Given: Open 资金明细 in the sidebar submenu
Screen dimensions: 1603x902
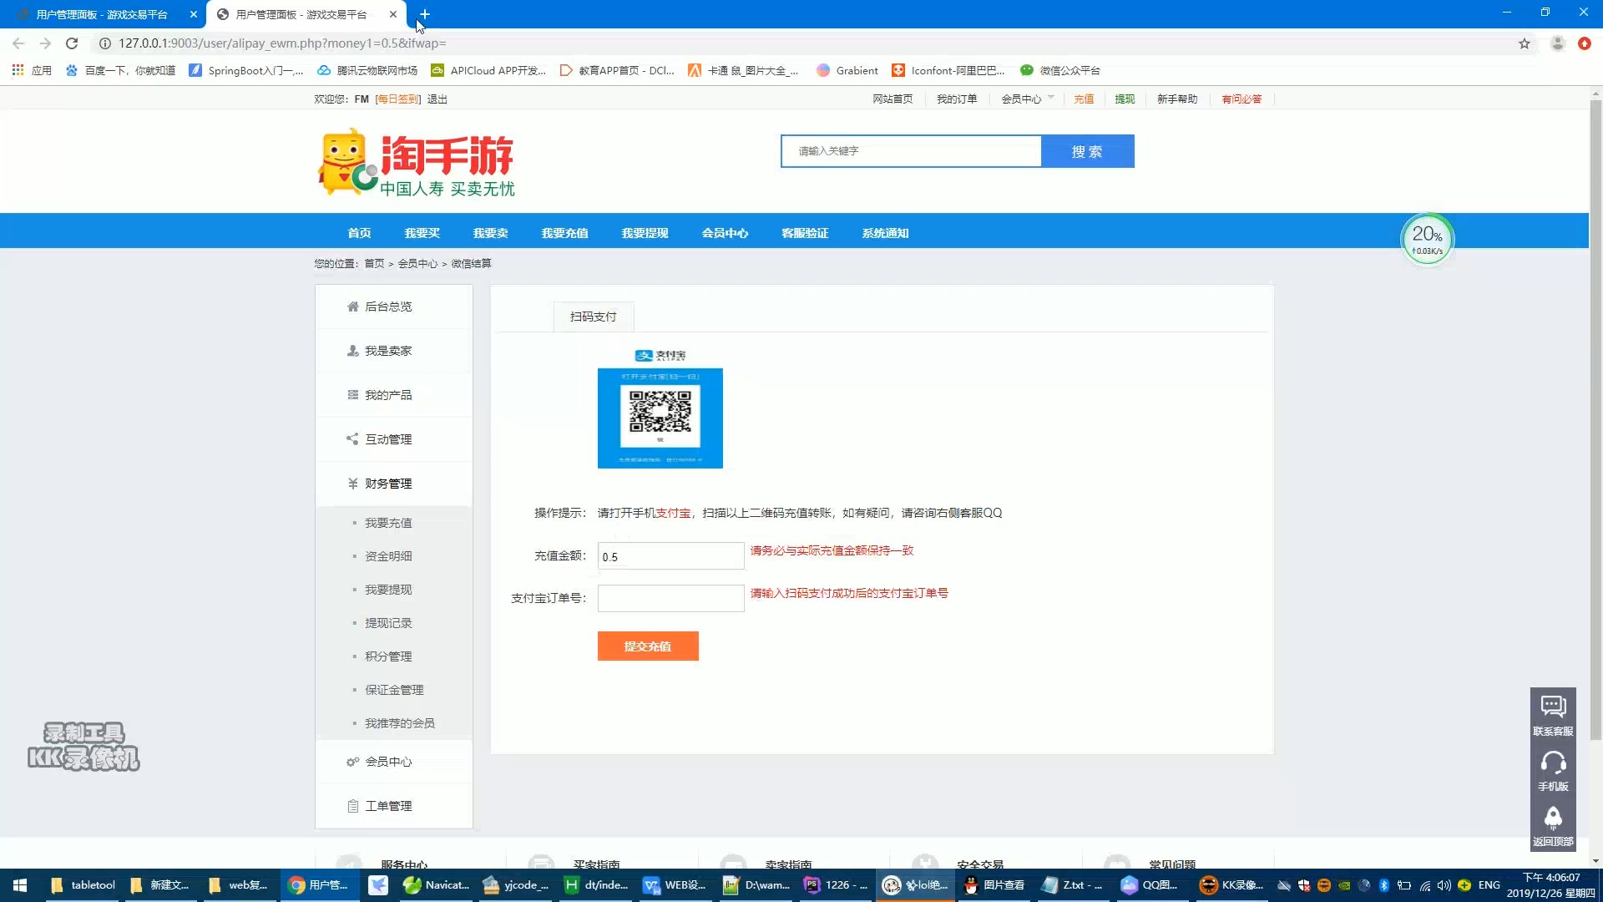Looking at the screenshot, I should [388, 556].
